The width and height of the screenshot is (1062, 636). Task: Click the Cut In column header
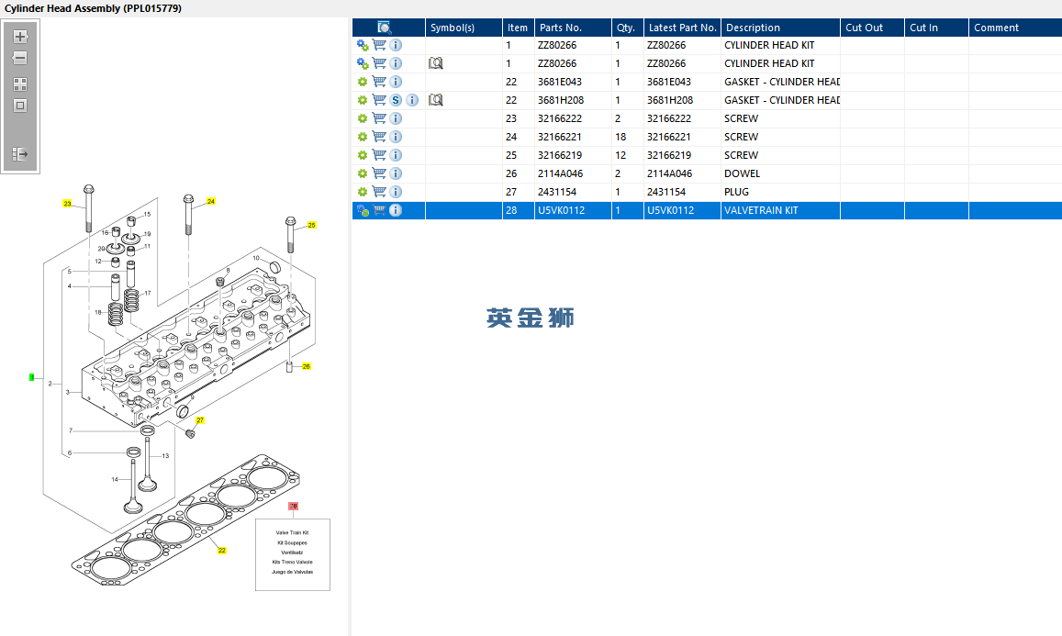(936, 28)
